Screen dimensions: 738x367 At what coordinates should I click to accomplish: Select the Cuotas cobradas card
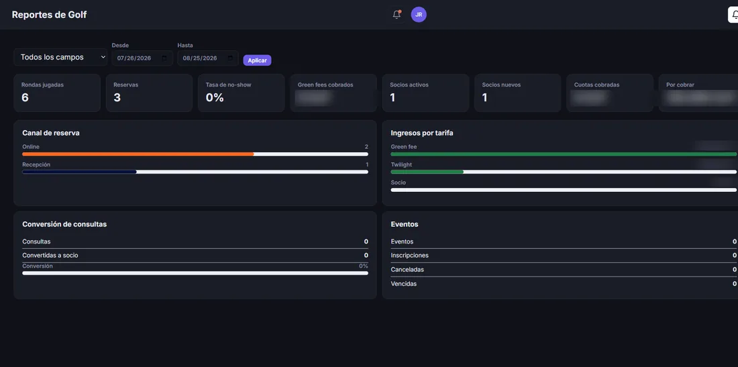610,93
